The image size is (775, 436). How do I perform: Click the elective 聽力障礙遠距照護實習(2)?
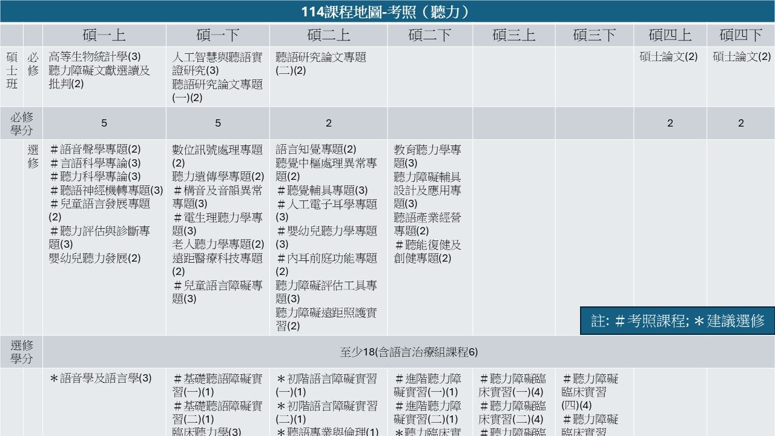[326, 319]
